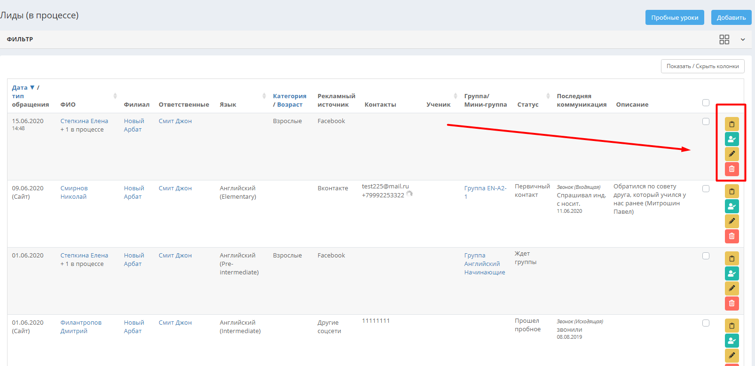
Task: Click Смит Джон in Филантропов Дмитрий row
Action: coord(175,322)
